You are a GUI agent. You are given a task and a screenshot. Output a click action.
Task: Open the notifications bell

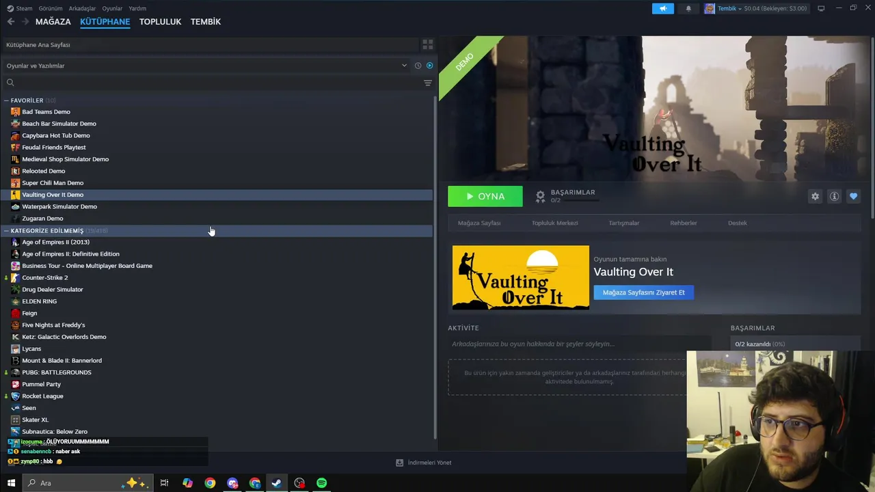coord(688,8)
